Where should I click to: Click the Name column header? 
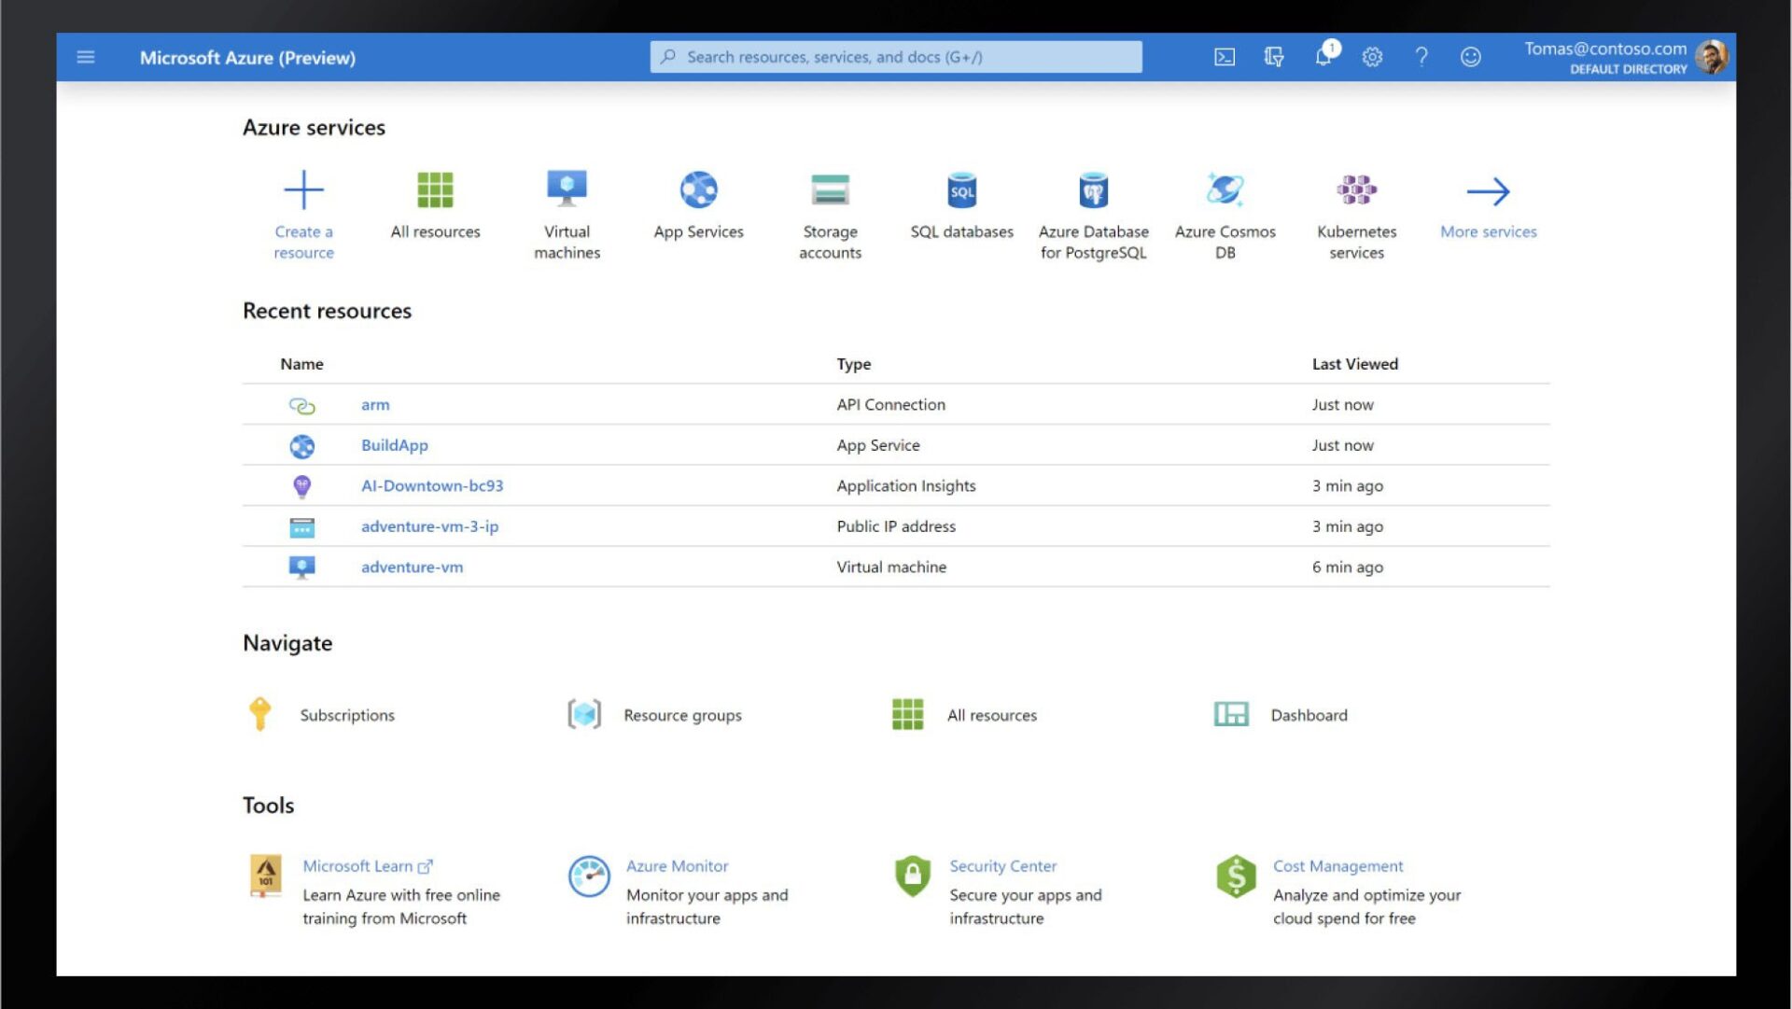[301, 364]
